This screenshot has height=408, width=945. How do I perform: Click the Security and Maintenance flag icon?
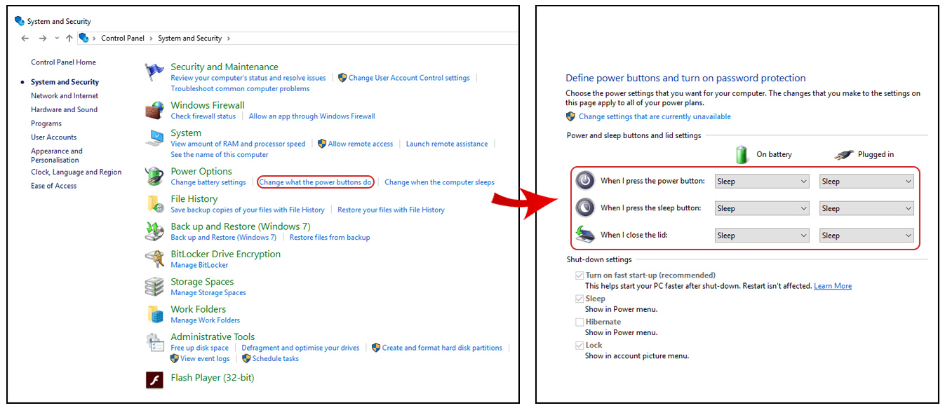[x=154, y=72]
